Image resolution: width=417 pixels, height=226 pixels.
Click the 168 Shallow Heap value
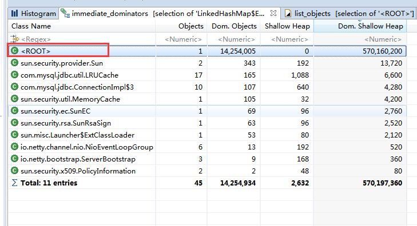[x=303, y=159]
